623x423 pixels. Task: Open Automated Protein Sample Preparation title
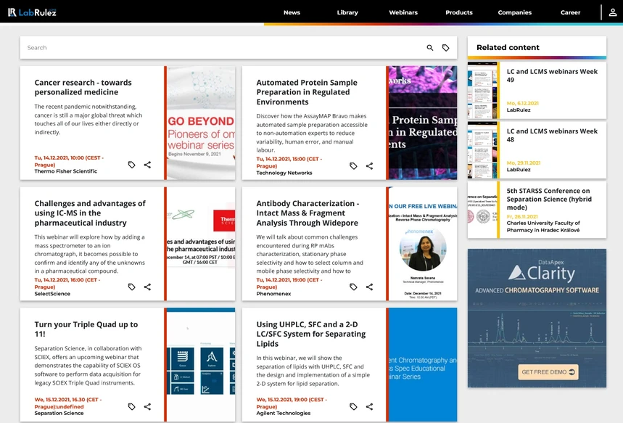[x=307, y=92]
